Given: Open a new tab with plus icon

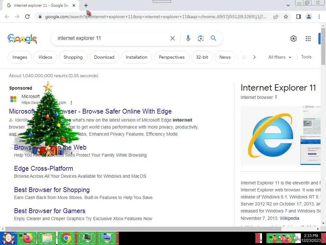Looking at the screenshot, I should coord(86,5).
